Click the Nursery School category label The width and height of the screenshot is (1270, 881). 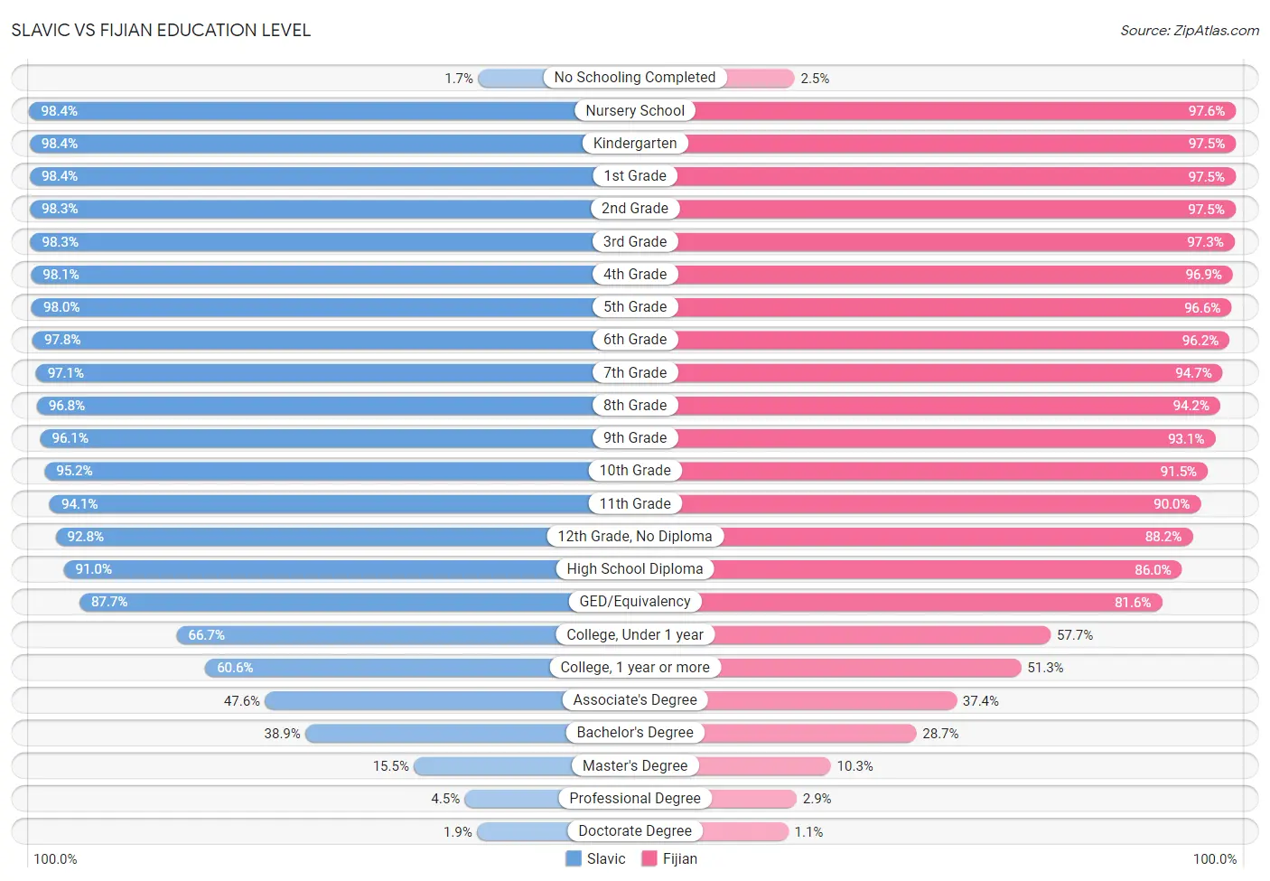(x=635, y=110)
